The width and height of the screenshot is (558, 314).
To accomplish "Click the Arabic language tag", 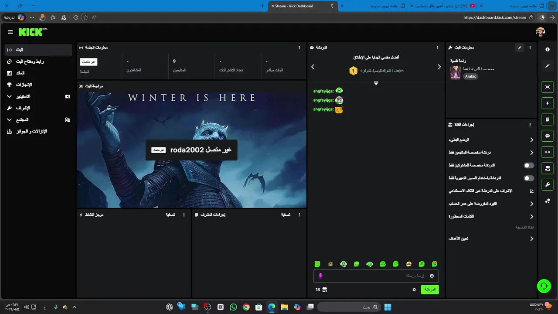I will (x=470, y=76).
